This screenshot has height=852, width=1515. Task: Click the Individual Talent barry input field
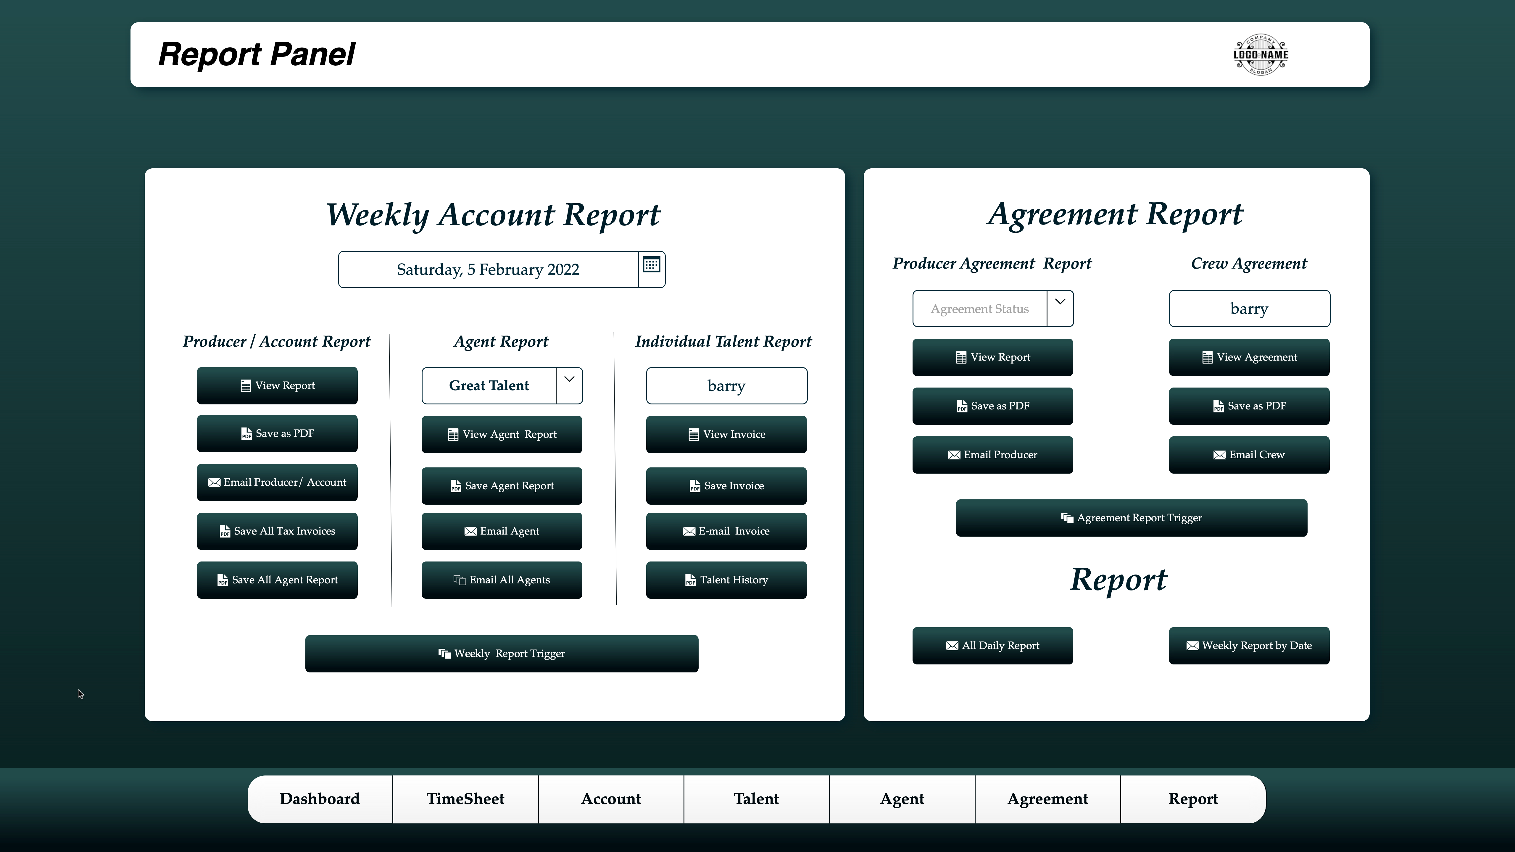726,386
